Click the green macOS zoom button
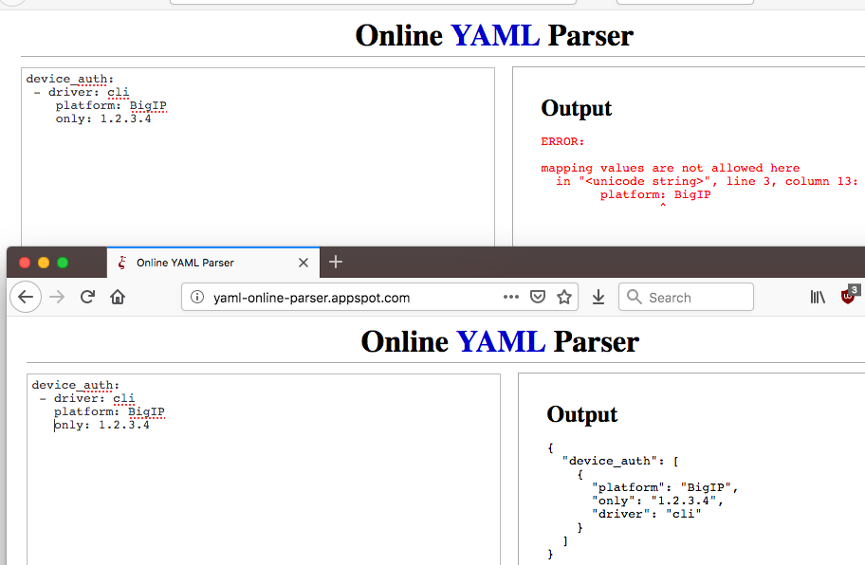865x565 pixels. tap(63, 263)
